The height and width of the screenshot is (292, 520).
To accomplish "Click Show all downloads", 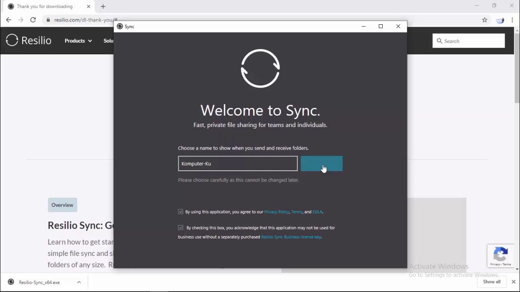I will pyautogui.click(x=492, y=282).
